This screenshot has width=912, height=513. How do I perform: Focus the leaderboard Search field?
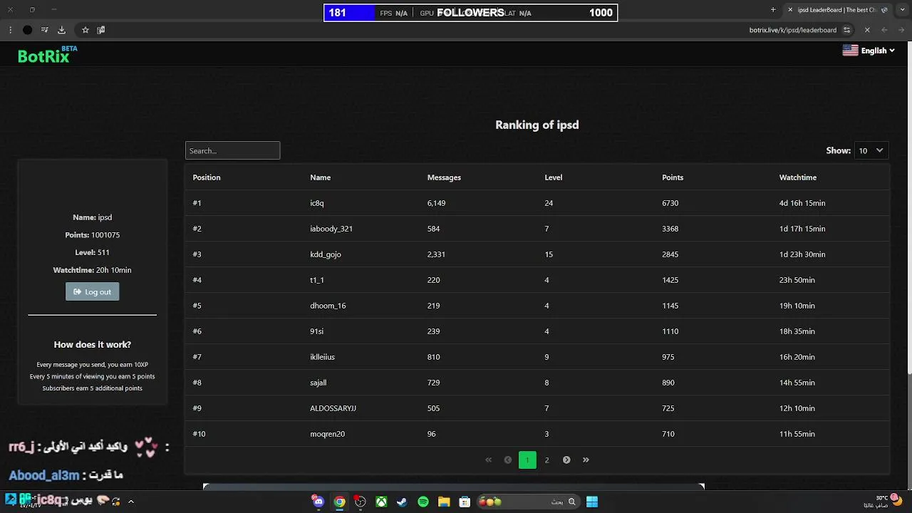(x=232, y=150)
